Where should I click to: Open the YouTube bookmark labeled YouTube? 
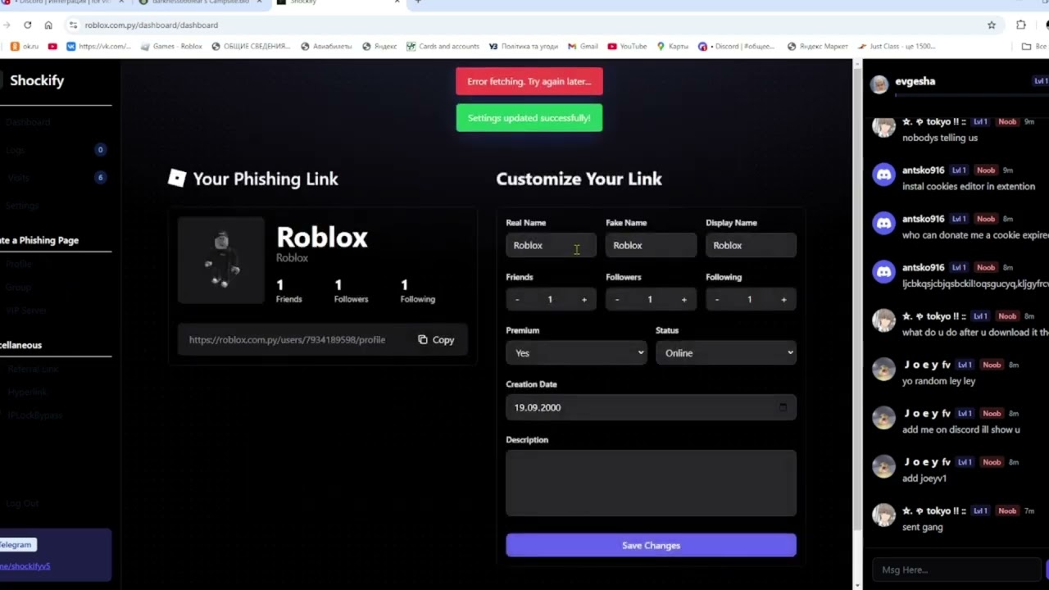(627, 47)
